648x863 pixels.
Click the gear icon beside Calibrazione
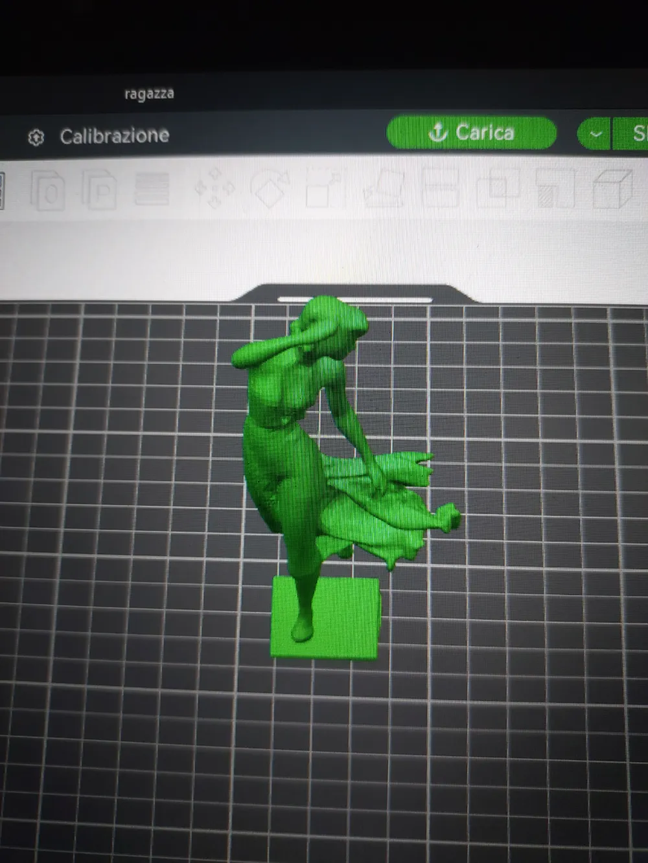[36, 137]
